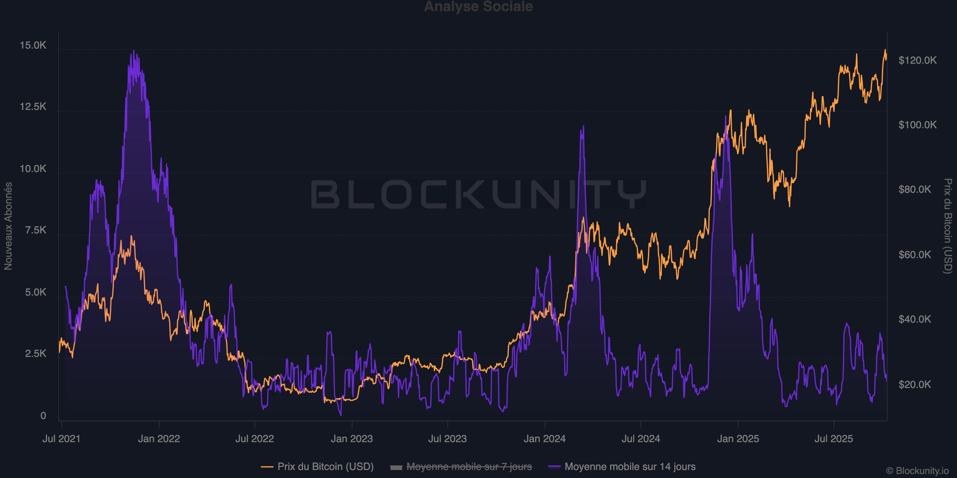Click the Analyse Sociale chart title
This screenshot has width=957, height=478.
click(478, 6)
